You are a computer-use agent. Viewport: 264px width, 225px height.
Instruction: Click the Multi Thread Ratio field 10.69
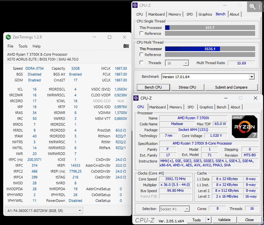pos(241,63)
